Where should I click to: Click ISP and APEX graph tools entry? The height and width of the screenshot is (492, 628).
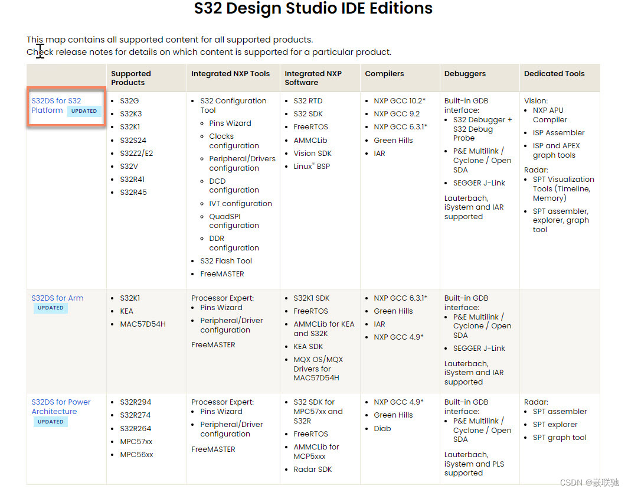[x=556, y=151]
